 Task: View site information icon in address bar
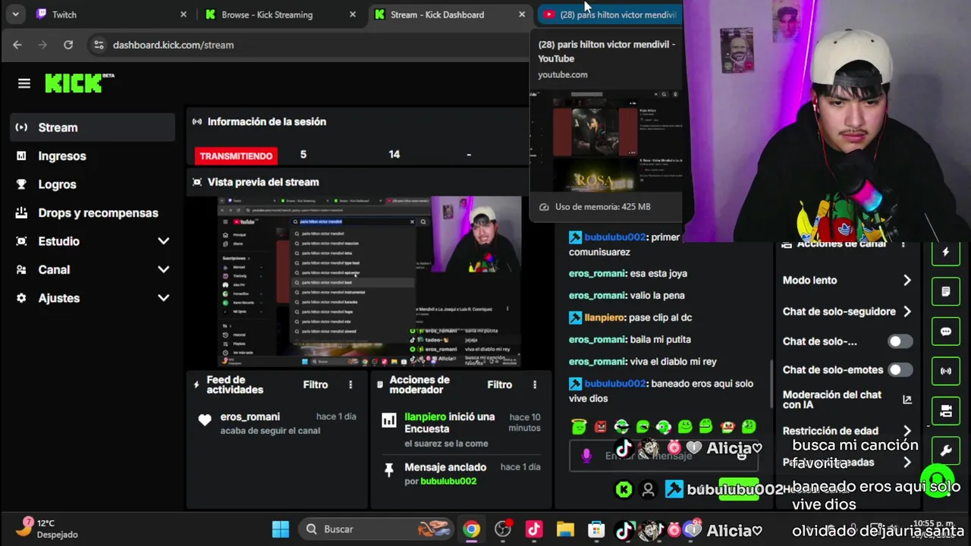[99, 45]
